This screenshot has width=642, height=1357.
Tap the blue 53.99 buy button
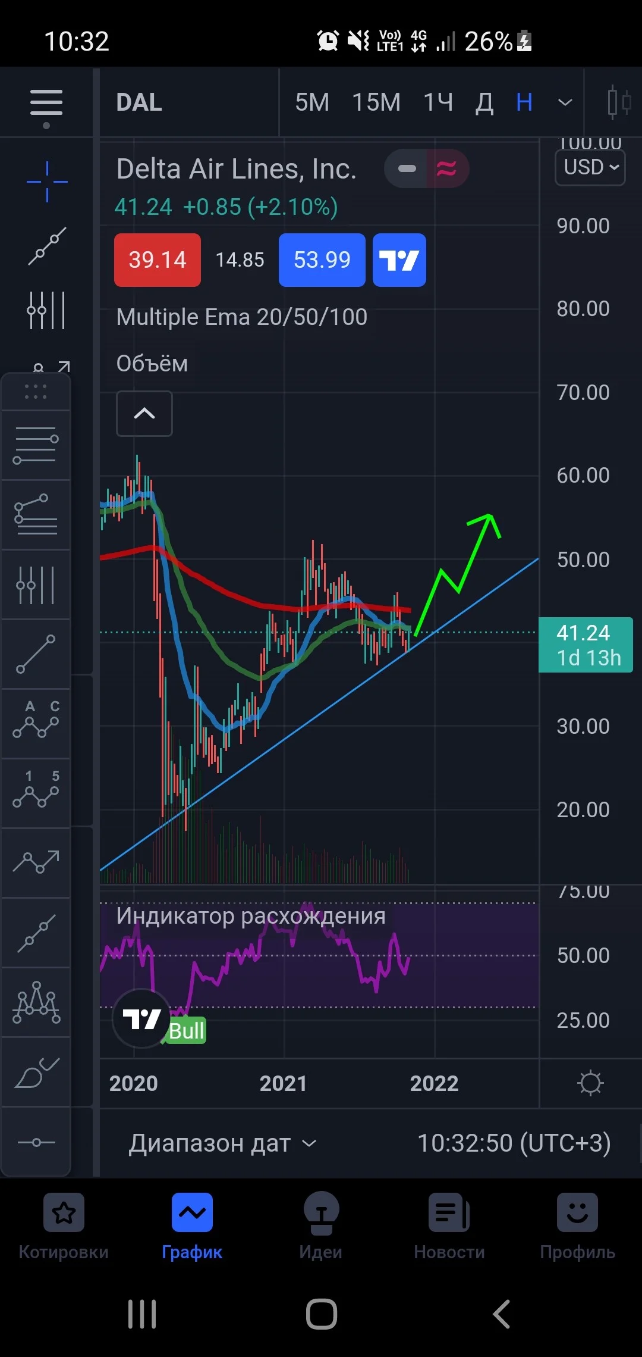coord(322,260)
